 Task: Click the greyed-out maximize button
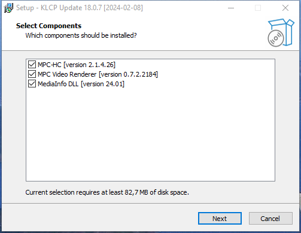pos(258,8)
